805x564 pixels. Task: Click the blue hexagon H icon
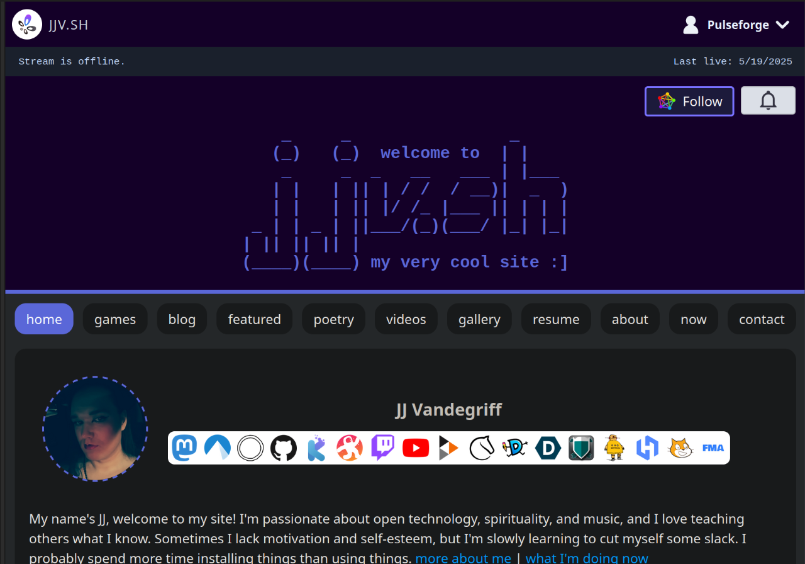(647, 448)
